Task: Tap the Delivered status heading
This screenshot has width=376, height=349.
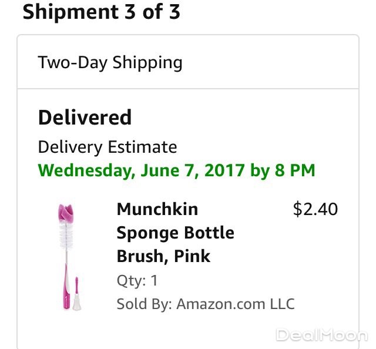Action: click(x=85, y=118)
